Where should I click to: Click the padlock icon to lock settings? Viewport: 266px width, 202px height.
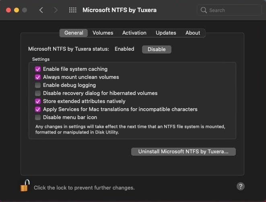coord(25,186)
